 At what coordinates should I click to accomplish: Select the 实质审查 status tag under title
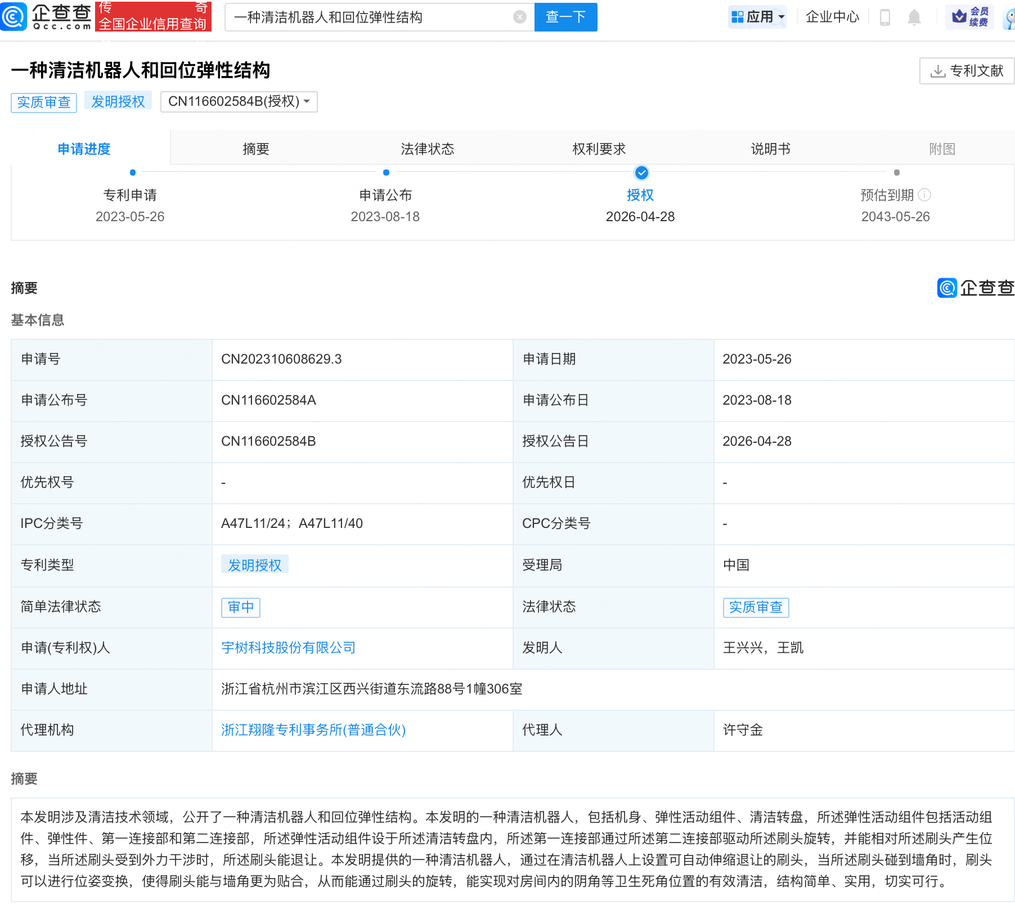tap(44, 102)
